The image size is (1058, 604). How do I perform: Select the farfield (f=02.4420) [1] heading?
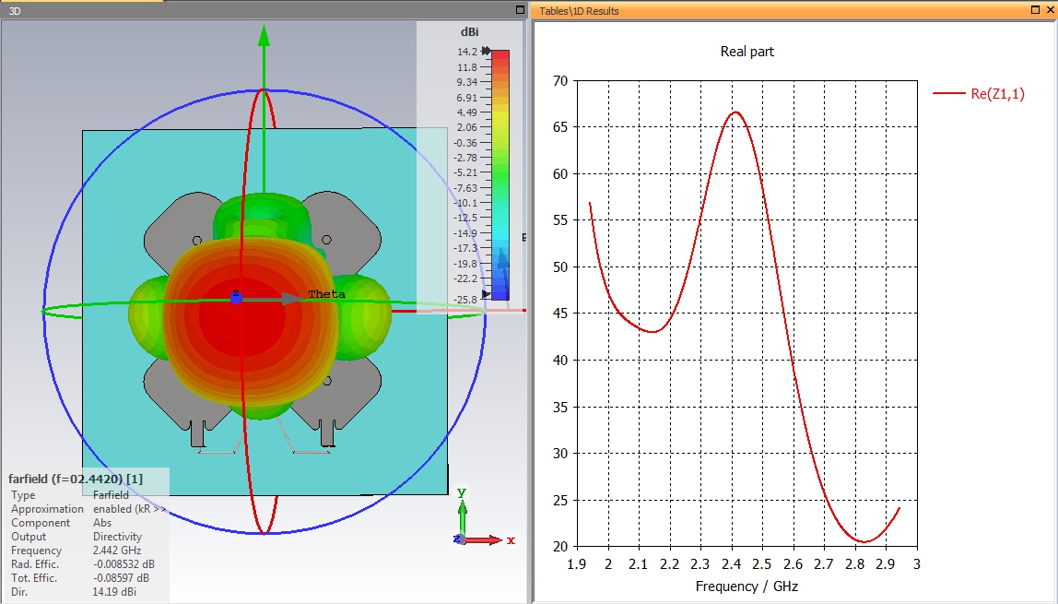point(76,479)
